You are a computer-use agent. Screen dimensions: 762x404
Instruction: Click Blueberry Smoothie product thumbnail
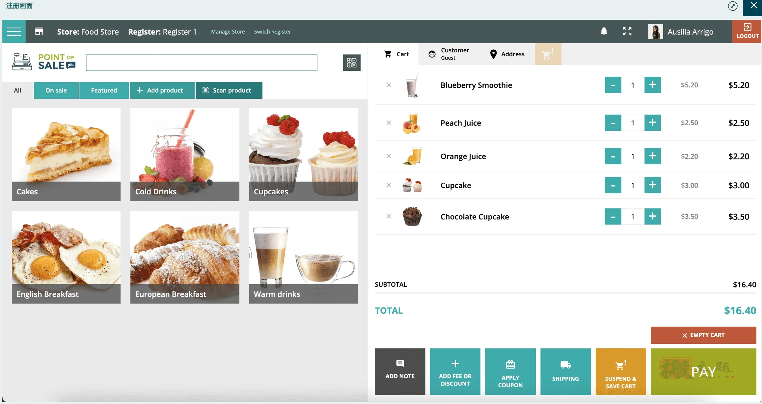pos(412,85)
